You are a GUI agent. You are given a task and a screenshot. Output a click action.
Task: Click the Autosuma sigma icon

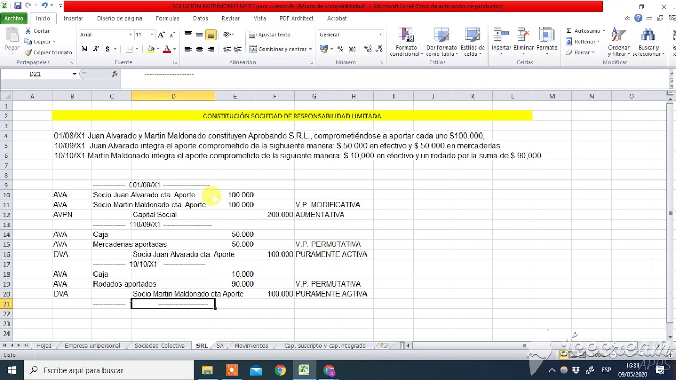569,31
